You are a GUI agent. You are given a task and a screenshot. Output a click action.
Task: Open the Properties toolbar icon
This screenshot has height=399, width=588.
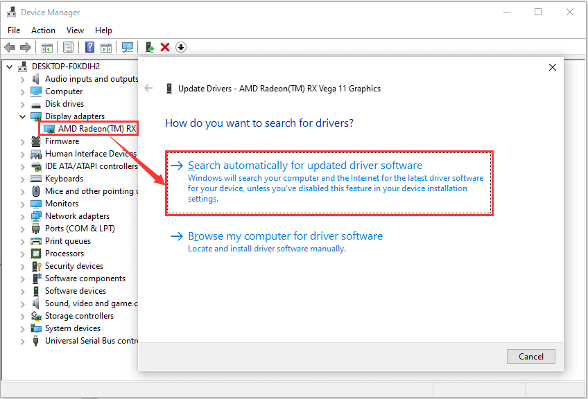(x=68, y=47)
